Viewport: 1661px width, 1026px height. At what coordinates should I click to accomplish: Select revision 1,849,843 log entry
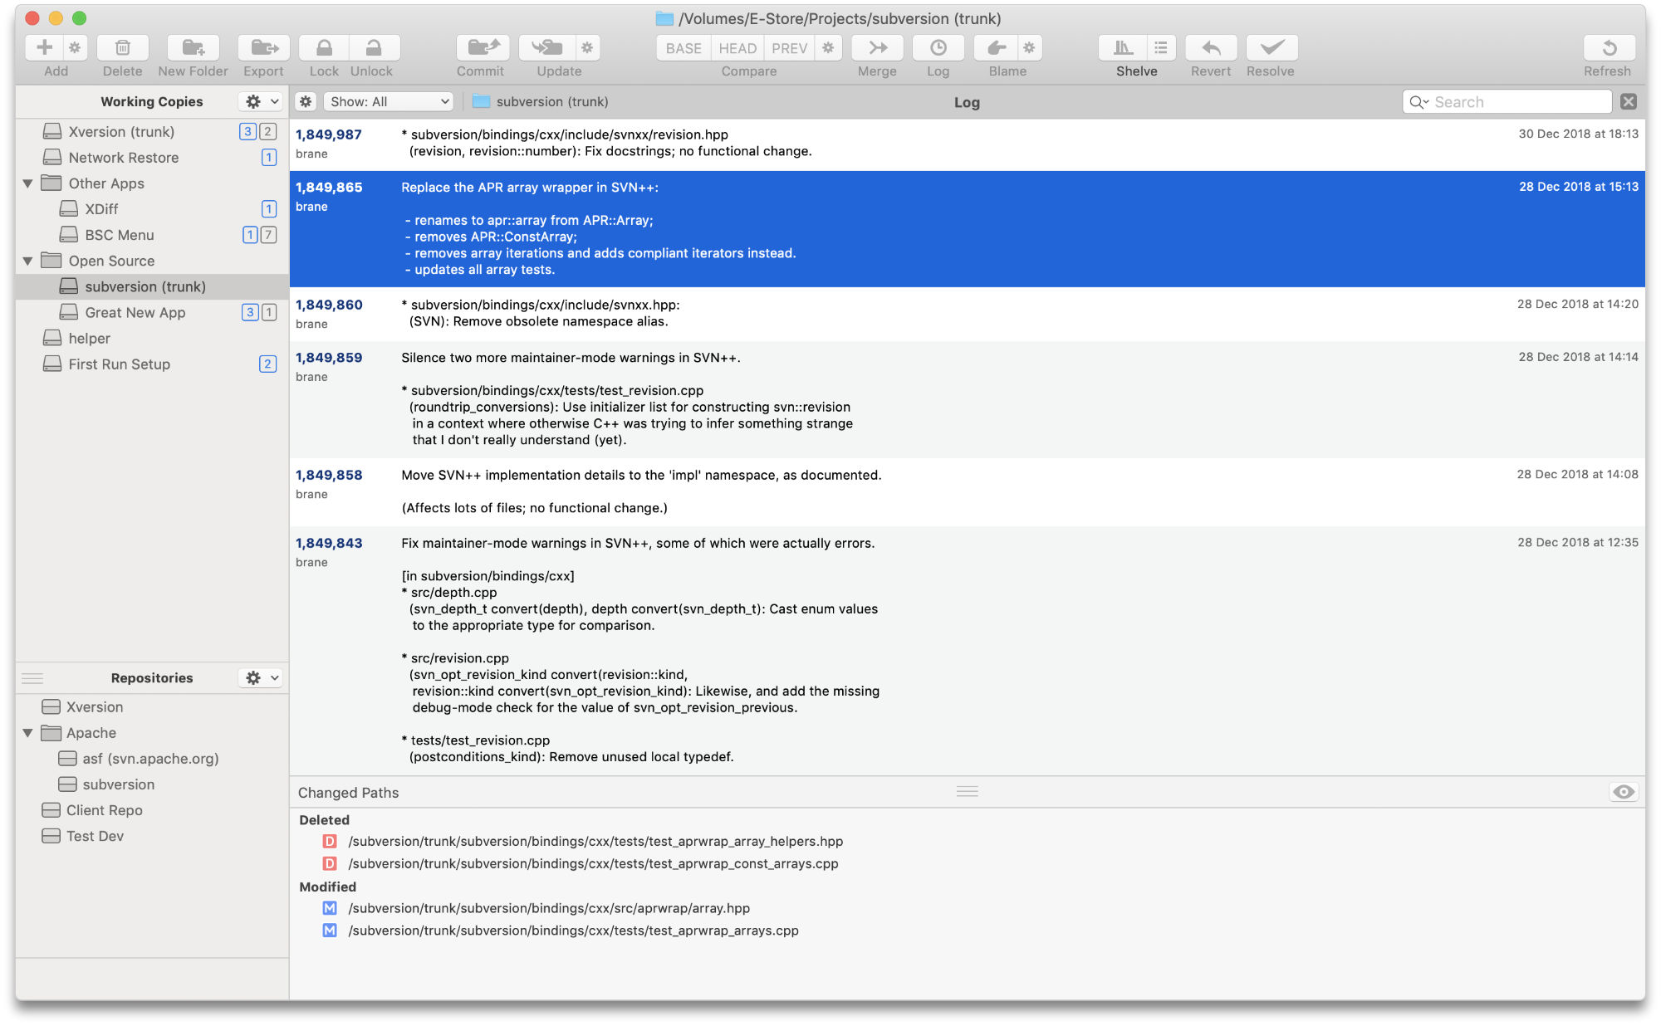(968, 651)
